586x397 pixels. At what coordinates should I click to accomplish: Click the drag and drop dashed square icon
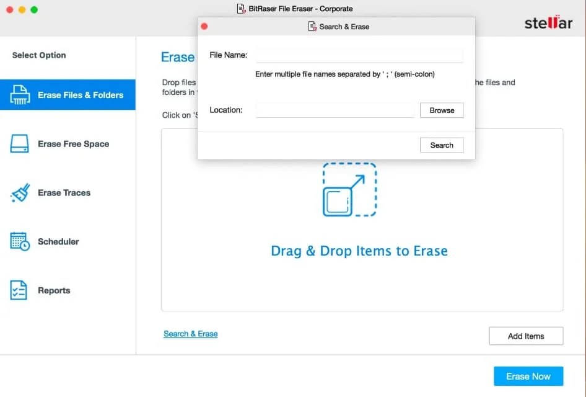coord(349,189)
